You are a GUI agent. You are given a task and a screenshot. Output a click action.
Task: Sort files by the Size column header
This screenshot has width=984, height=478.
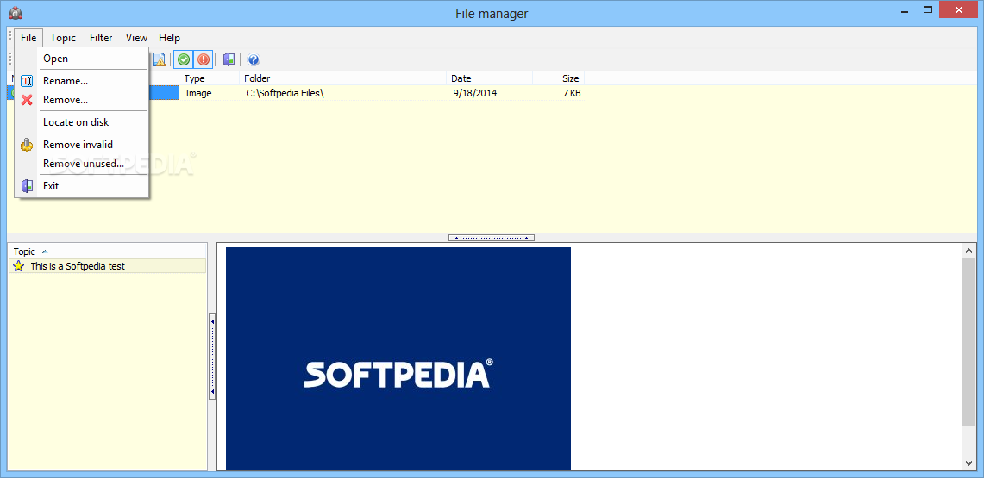click(x=559, y=78)
